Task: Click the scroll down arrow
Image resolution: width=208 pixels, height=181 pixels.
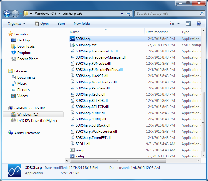Action: [x=203, y=155]
